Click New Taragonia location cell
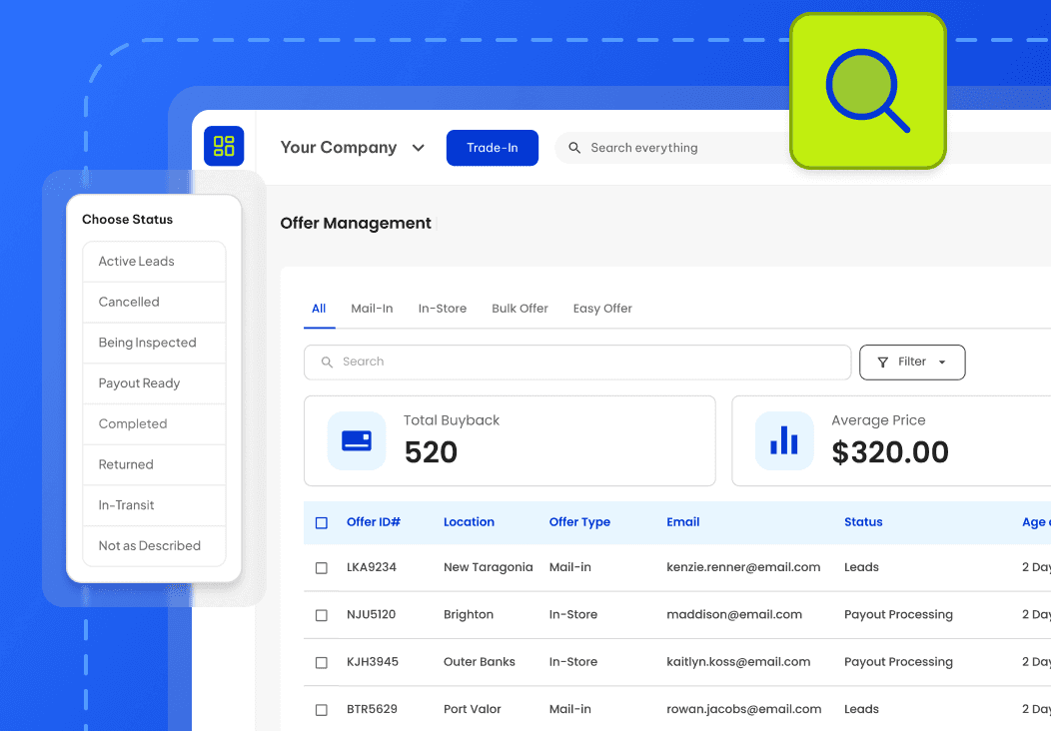 click(x=488, y=567)
